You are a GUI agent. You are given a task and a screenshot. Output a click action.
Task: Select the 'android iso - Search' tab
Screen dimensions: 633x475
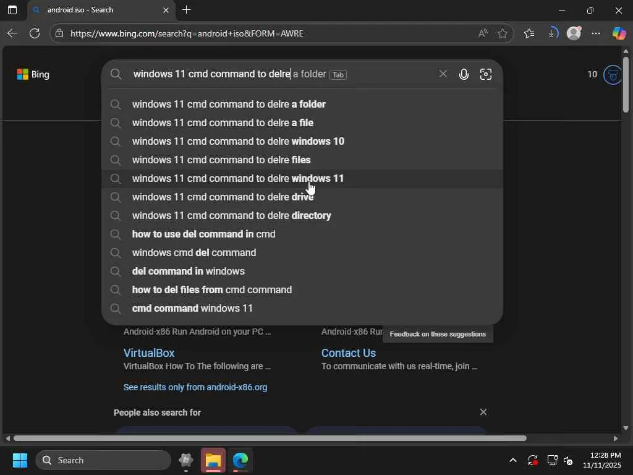[x=101, y=10]
